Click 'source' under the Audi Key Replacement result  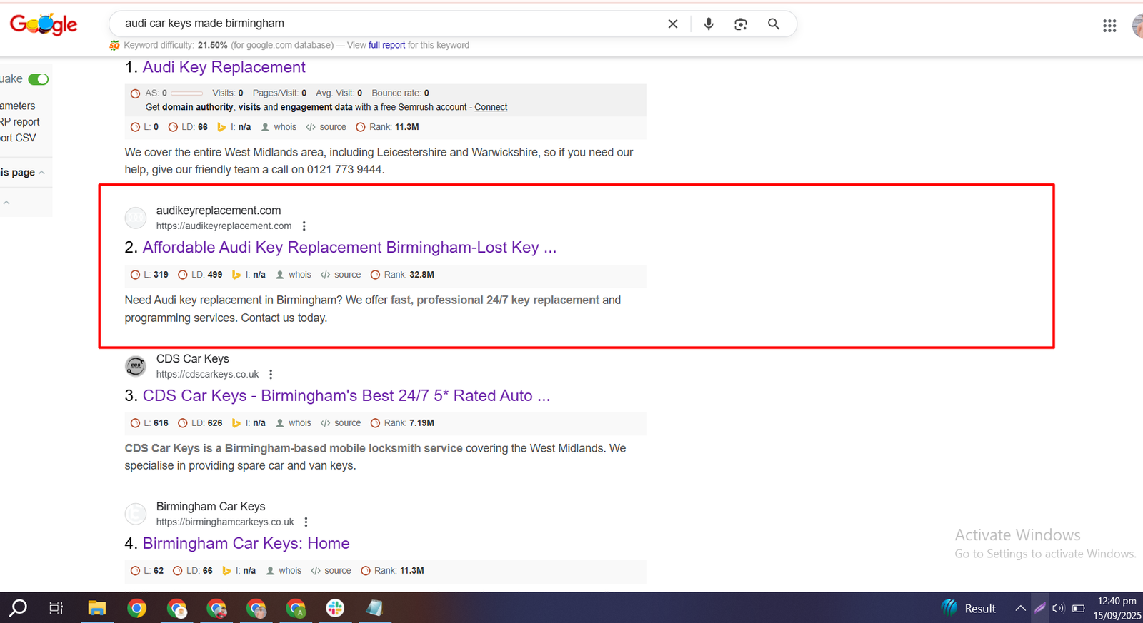coord(332,127)
